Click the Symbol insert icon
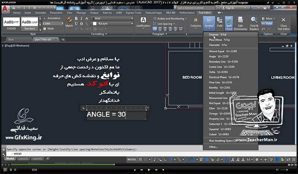The height and width of the screenshot is (174, 298). coord(209,20)
